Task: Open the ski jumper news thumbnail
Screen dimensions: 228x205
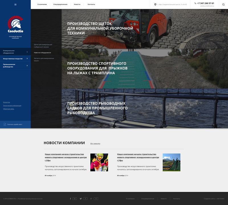Action: (99, 162)
